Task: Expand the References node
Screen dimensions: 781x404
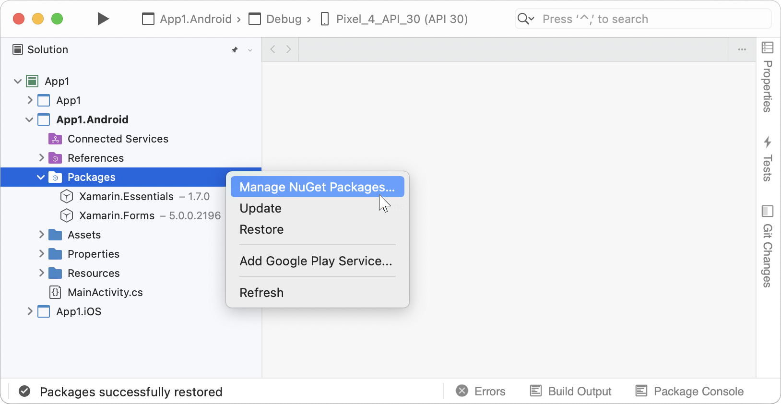Action: click(41, 158)
